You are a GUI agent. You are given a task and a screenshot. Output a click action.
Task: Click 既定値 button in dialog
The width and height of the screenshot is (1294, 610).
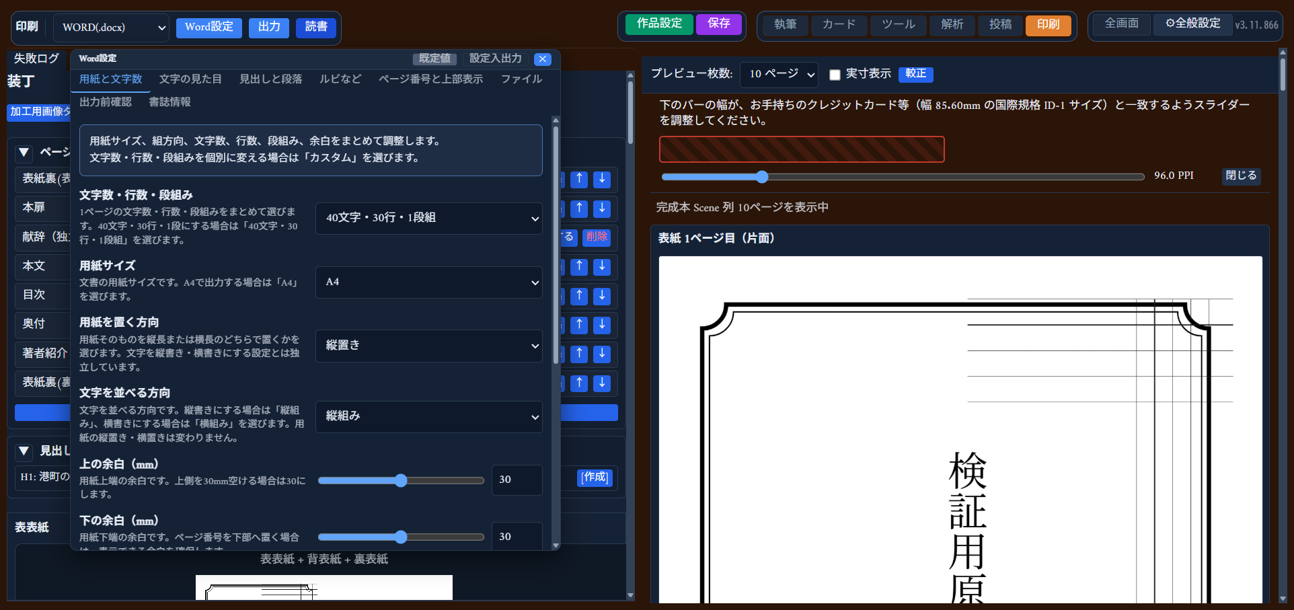434,59
